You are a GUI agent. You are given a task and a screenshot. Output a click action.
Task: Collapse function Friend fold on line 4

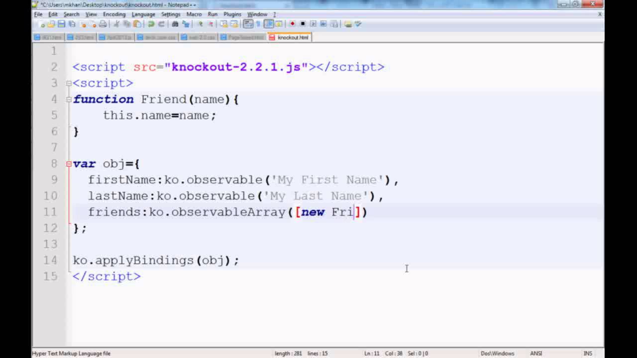click(x=69, y=99)
